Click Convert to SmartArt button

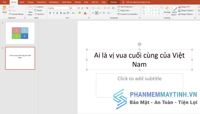128,14
